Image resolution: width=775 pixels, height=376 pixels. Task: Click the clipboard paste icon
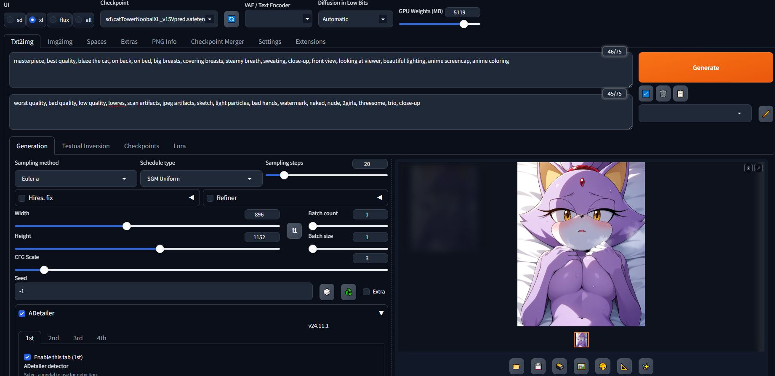click(680, 93)
